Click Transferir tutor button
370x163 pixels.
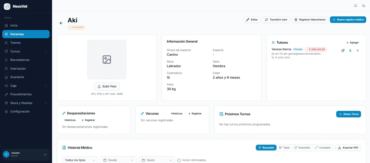click(x=276, y=20)
